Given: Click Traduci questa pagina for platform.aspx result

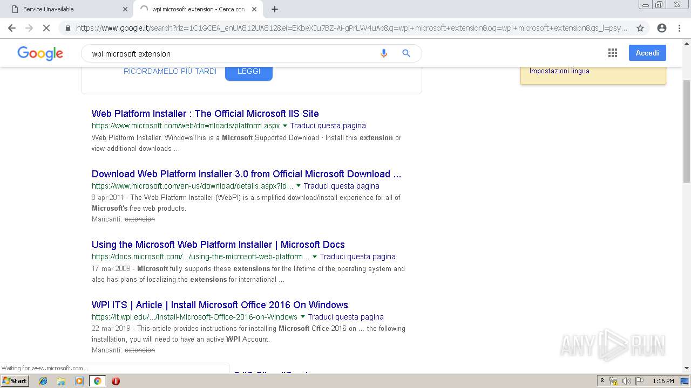Looking at the screenshot, I should point(328,126).
